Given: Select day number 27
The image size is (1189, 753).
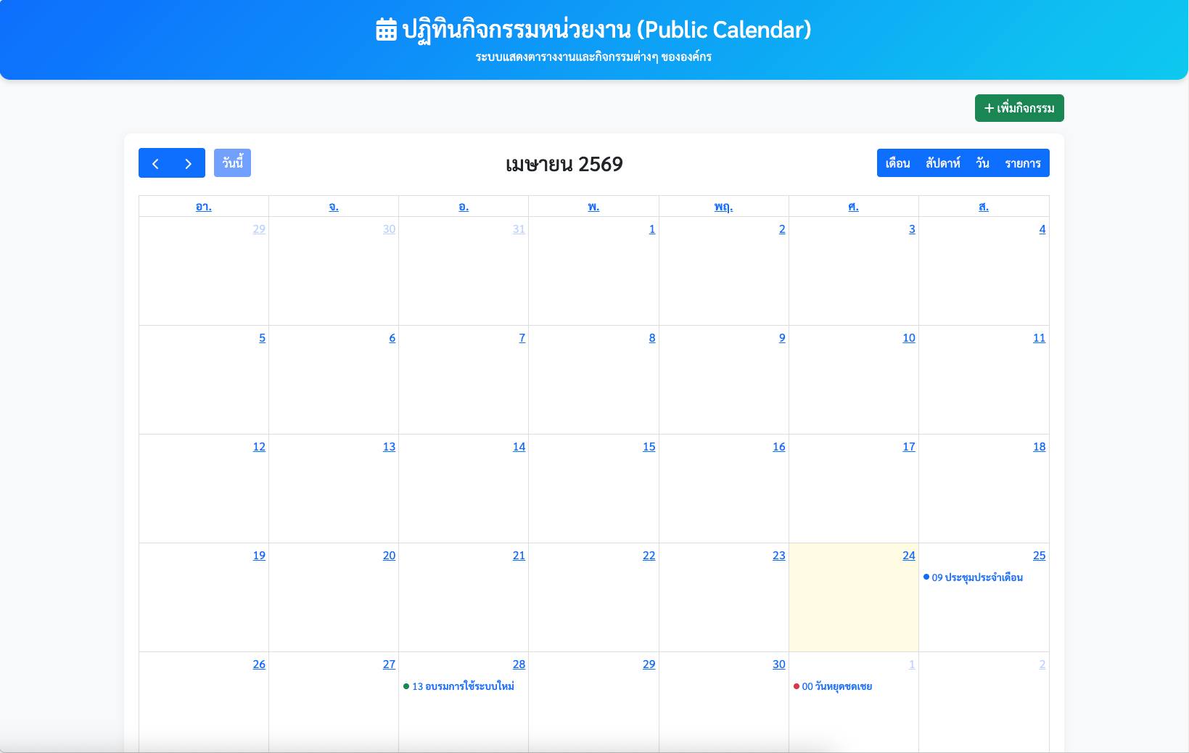Looking at the screenshot, I should coord(390,664).
